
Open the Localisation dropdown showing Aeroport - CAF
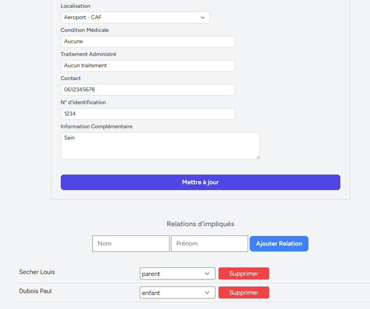(135, 17)
